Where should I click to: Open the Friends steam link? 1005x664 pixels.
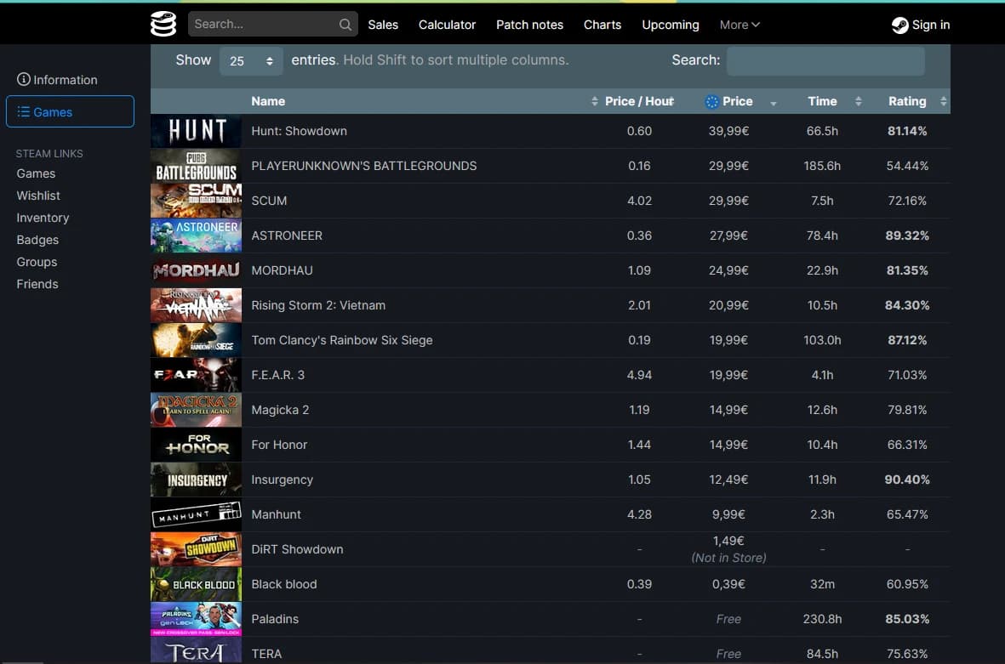point(37,284)
